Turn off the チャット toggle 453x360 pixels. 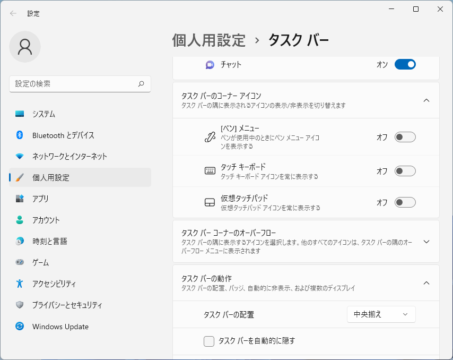tap(405, 64)
